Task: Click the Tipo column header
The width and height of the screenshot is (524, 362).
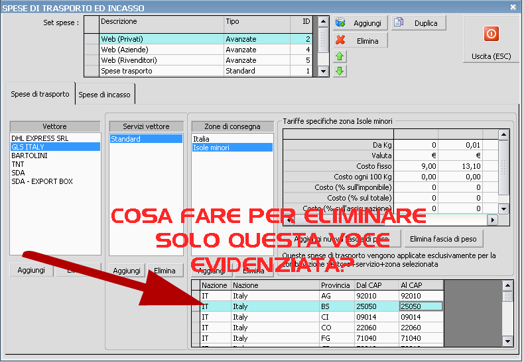Action: [257, 24]
